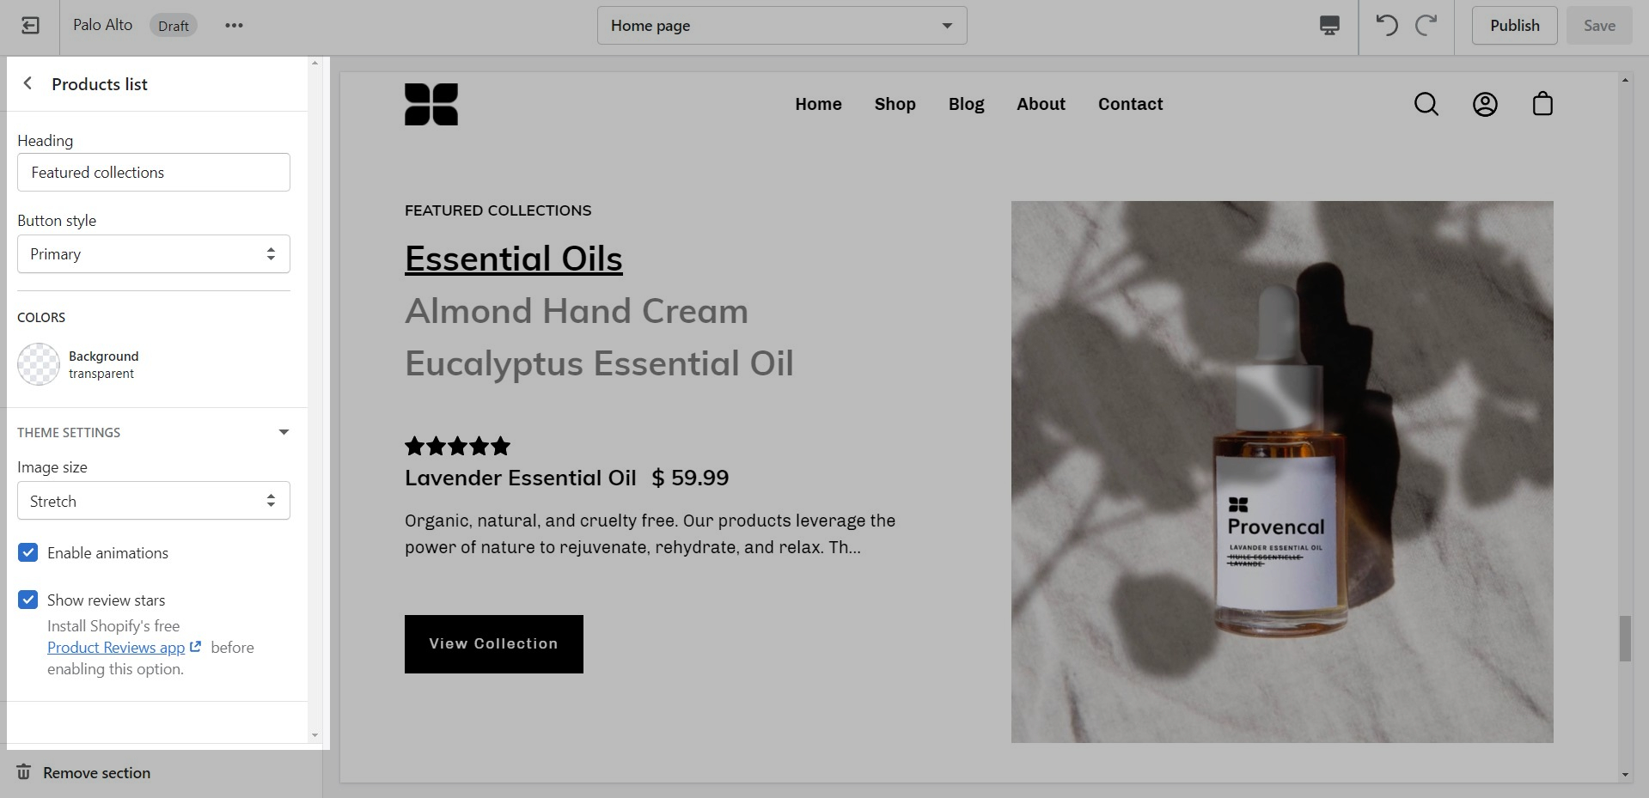This screenshot has height=798, width=1649.
Task: Click the desktop preview monitor icon
Action: click(x=1329, y=26)
